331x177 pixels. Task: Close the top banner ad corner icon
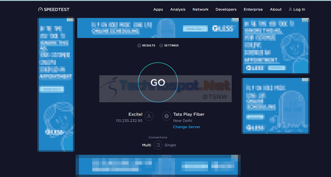(x=235, y=20)
